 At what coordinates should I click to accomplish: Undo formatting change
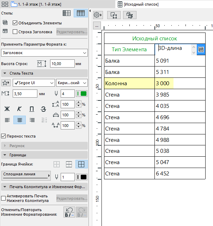pos(68,212)
